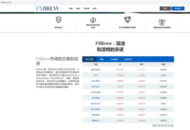
Task: Click buy price 117.301
Action: point(141,75)
